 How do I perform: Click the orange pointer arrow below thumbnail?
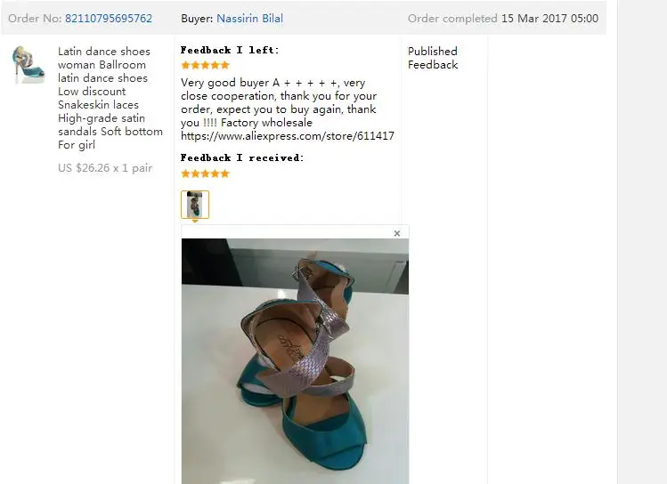click(195, 221)
